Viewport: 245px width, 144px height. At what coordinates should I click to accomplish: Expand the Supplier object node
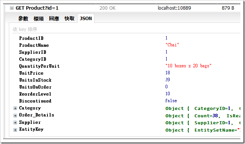(15, 123)
